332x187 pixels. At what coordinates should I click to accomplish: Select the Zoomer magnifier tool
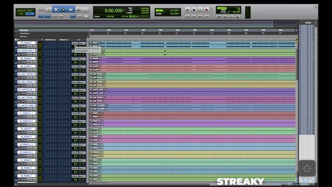tap(48, 9)
